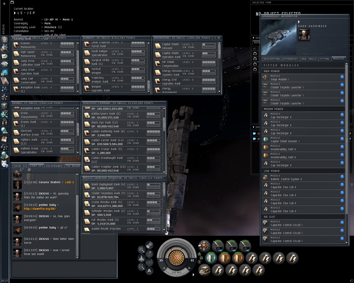Click the right double-chevron on the speed gauge
This screenshot has height=283, width=354.
192,260
